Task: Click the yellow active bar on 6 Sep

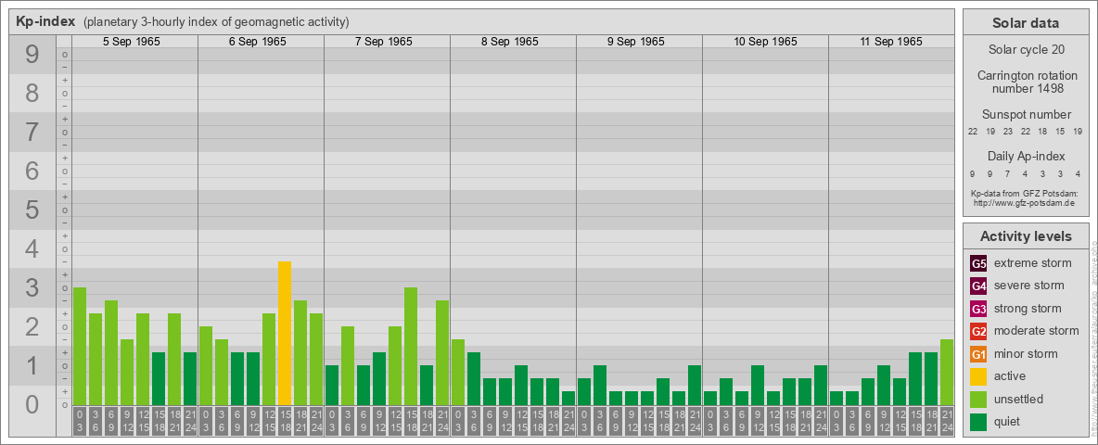Action: tap(285, 333)
